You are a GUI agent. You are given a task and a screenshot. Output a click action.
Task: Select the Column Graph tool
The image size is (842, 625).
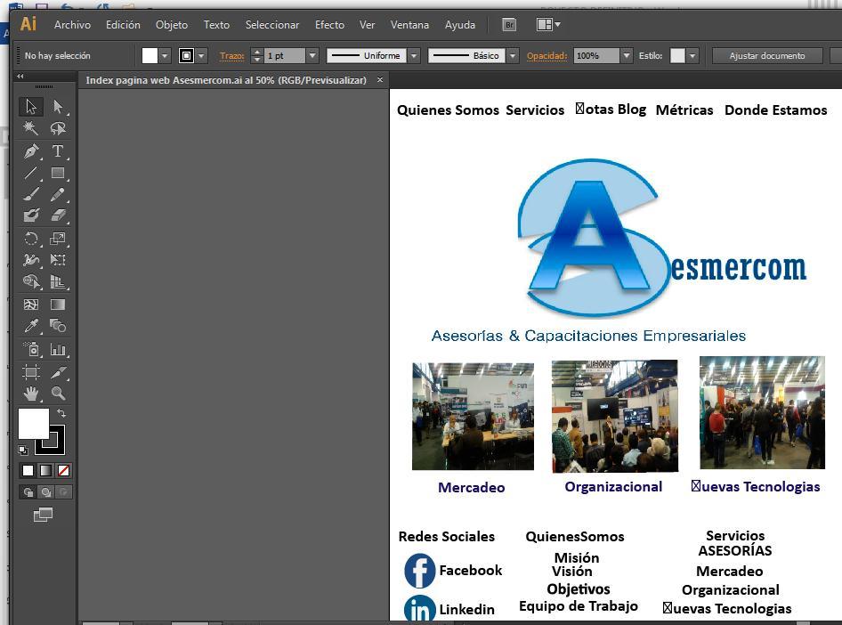(58, 350)
